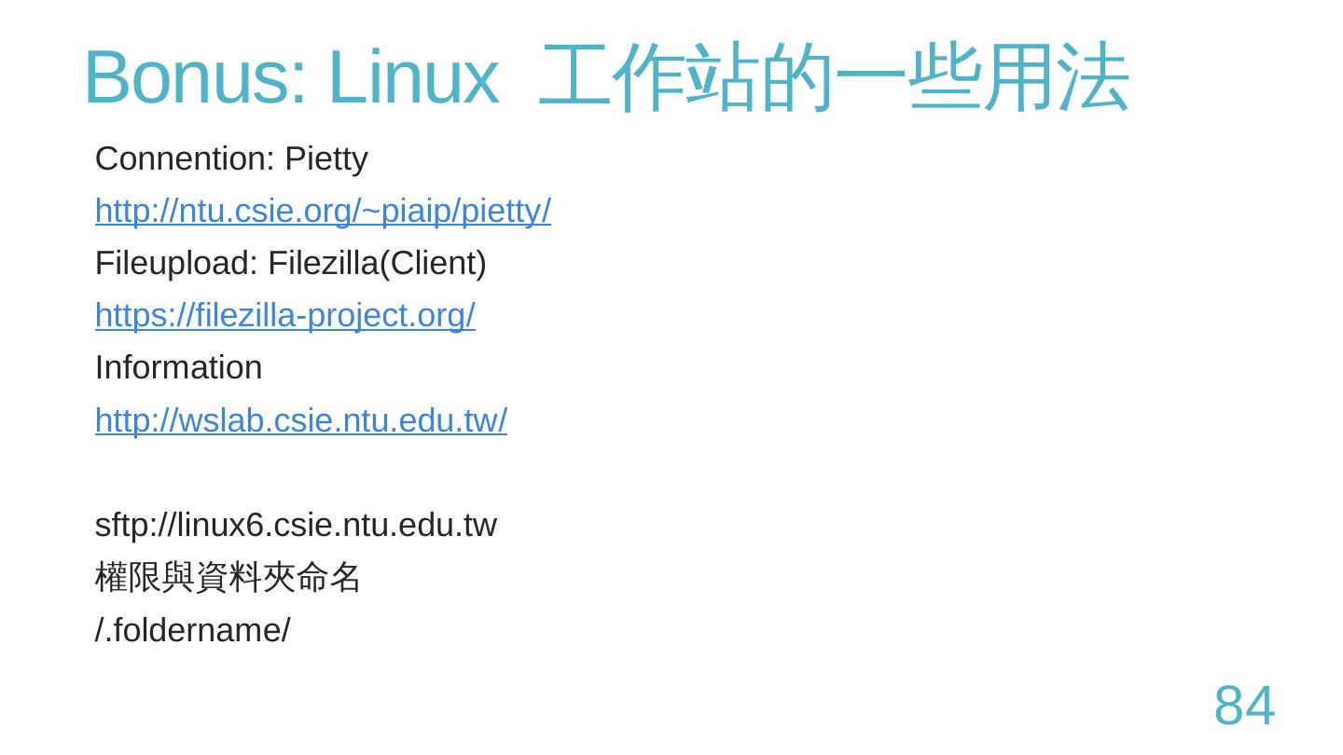
Task: Click the "/.foldername/" text
Action: coord(192,630)
